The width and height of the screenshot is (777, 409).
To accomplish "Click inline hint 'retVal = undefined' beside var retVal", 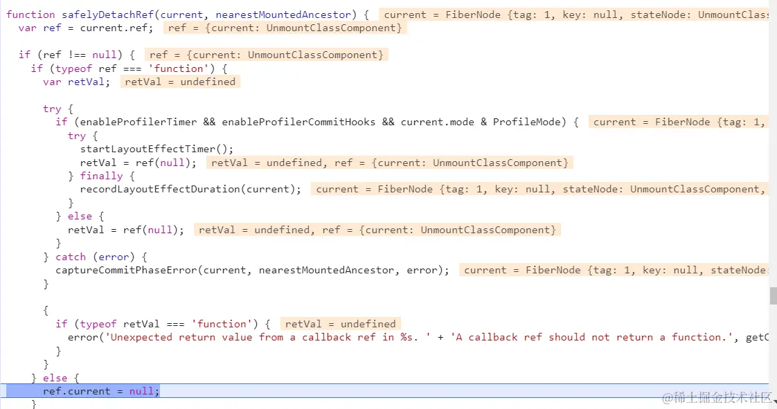I will tap(180, 82).
